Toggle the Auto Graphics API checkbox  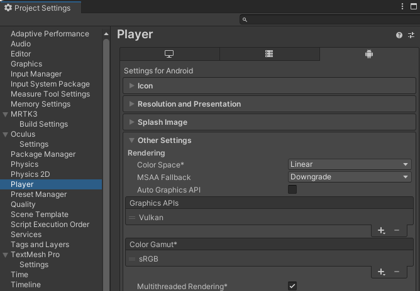point(292,189)
